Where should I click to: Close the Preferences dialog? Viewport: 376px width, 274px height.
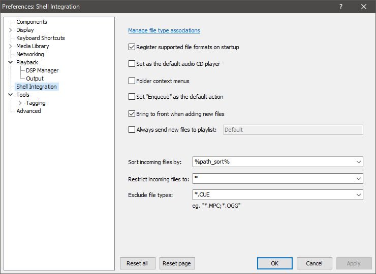363,7
